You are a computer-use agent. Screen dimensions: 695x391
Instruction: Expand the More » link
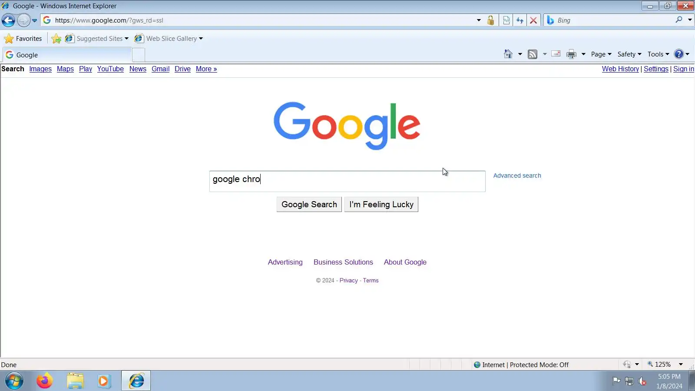[x=206, y=69]
